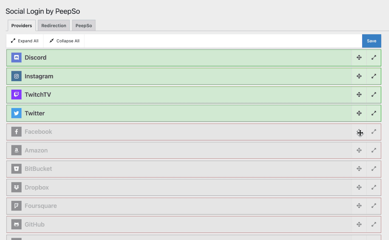The image size is (389, 240).
Task: Open the PeepSo tab
Action: click(x=84, y=26)
